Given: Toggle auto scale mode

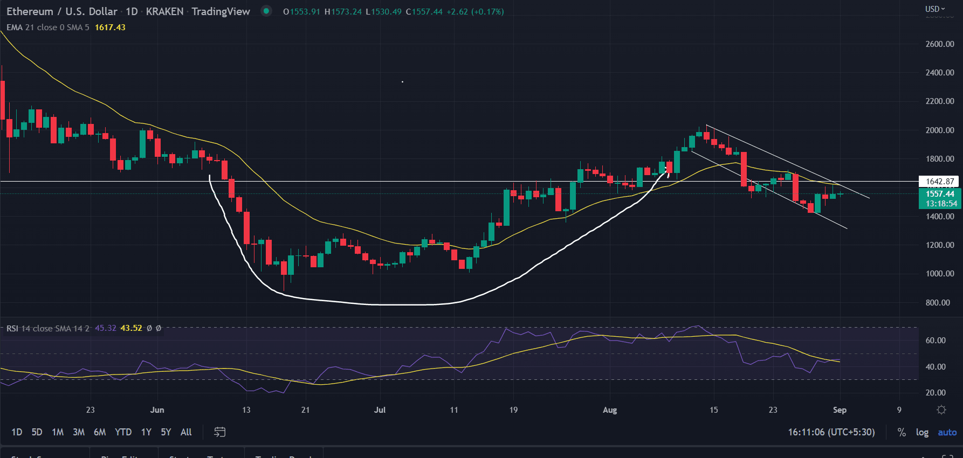Looking at the screenshot, I should coord(947,432).
